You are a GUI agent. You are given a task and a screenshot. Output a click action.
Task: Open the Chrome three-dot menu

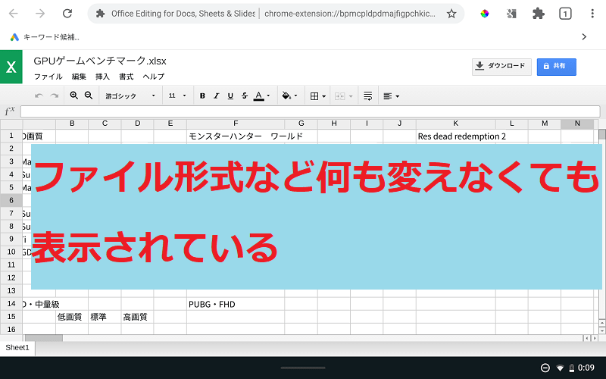click(x=592, y=14)
